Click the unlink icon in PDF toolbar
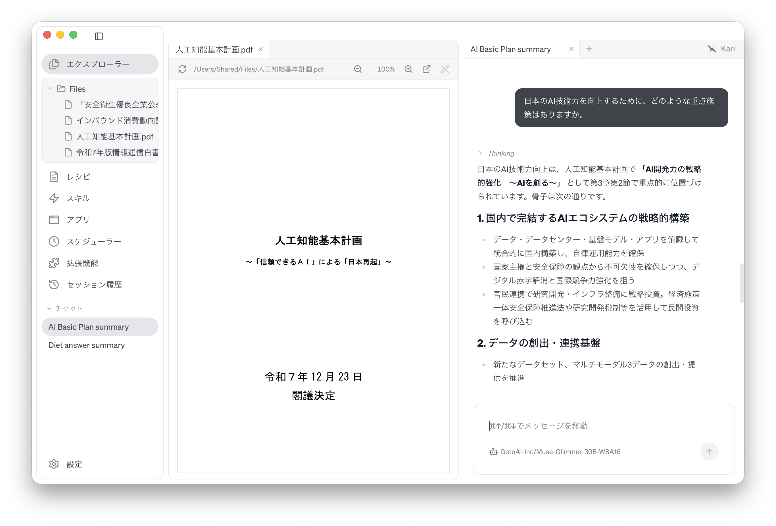 pyautogui.click(x=445, y=69)
